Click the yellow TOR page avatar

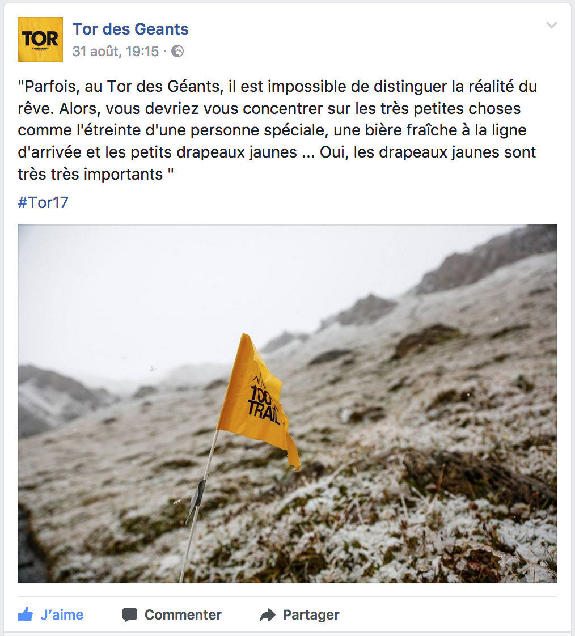[40, 39]
